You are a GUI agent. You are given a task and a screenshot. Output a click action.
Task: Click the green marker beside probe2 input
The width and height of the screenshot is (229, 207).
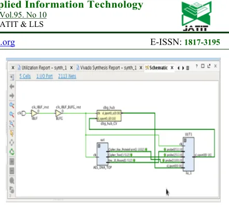(163, 160)
